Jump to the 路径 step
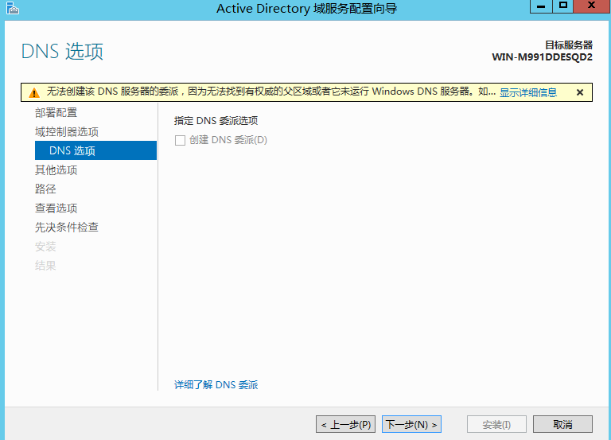The image size is (611, 440). (45, 189)
